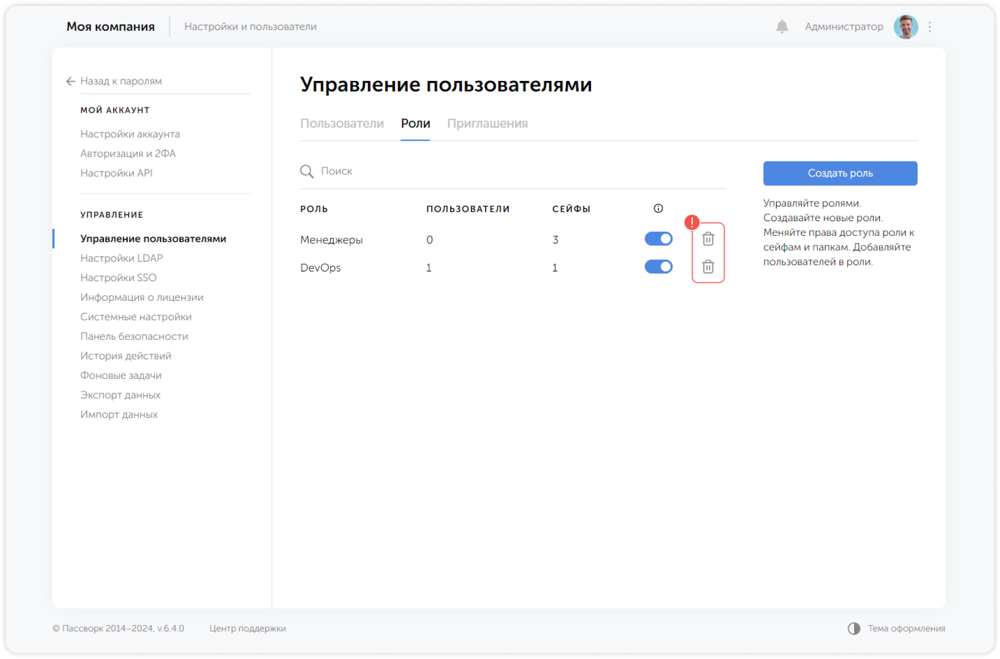Switch to the Пользователи tab

coord(342,123)
